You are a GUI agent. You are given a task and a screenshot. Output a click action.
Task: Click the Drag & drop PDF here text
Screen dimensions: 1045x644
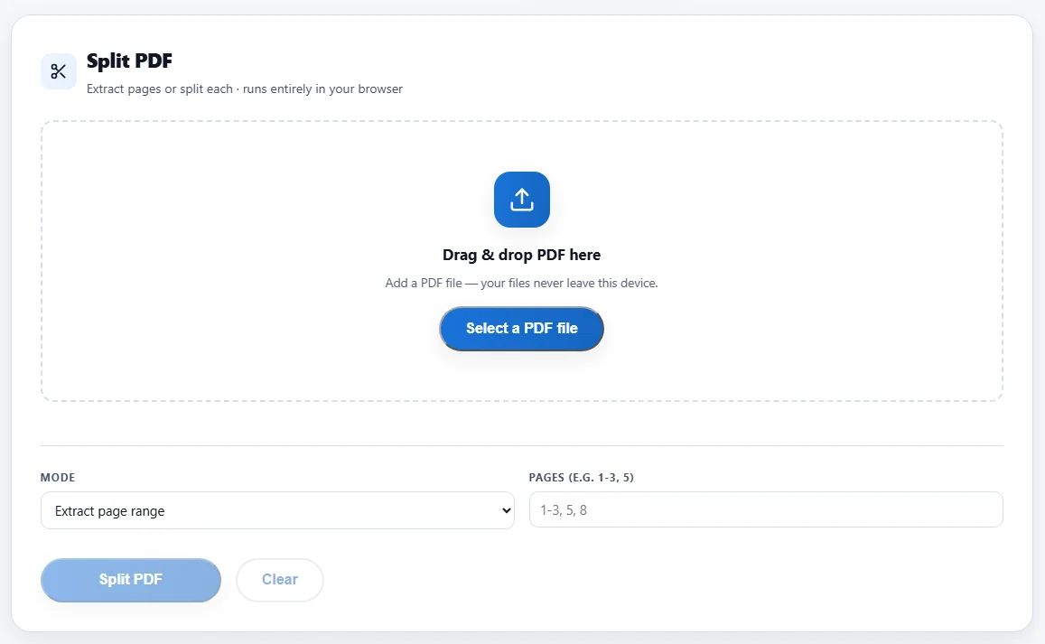tap(522, 255)
